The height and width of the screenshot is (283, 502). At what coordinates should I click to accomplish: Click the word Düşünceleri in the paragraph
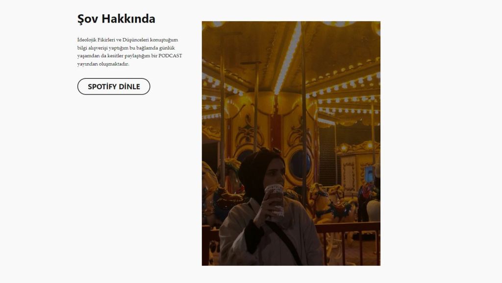pyautogui.click(x=136, y=40)
